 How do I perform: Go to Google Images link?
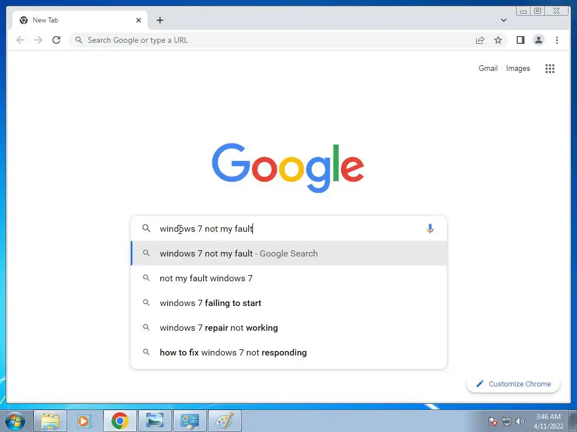[518, 68]
